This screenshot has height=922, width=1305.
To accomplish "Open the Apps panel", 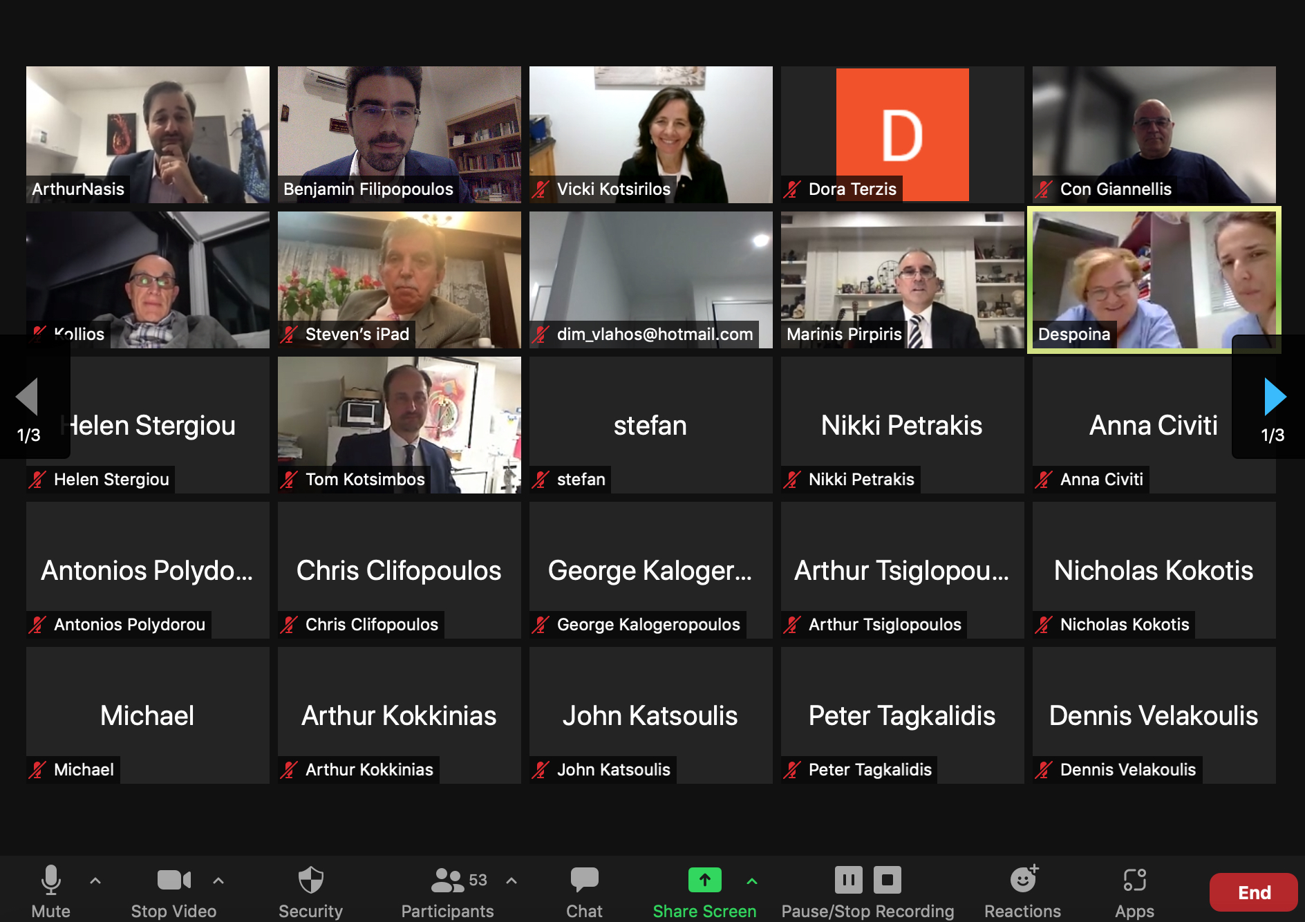I will pyautogui.click(x=1134, y=881).
